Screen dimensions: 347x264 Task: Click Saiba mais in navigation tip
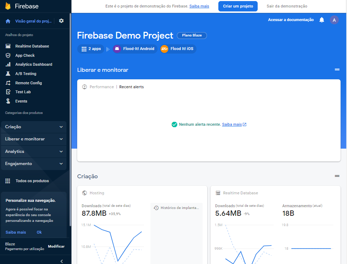(16, 232)
